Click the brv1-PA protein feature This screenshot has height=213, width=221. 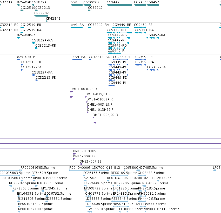click(77, 60)
